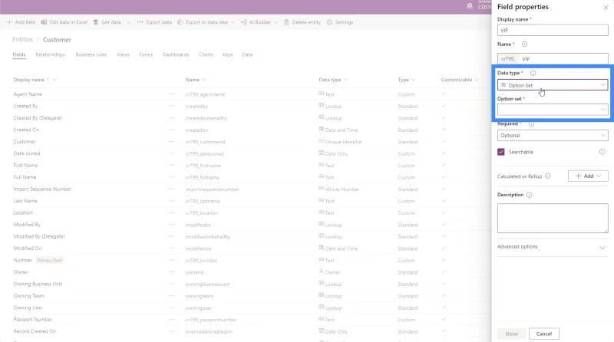The height and width of the screenshot is (342, 614).
Task: Open the Name column filter dropdown
Action: [203, 80]
